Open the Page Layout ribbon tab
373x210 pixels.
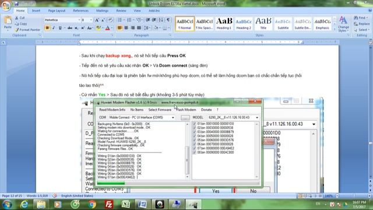[57, 10]
